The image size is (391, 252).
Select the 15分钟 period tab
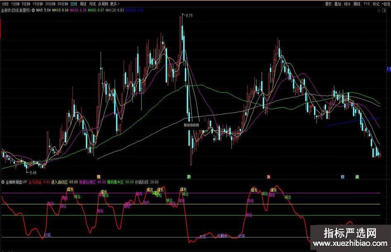point(38,4)
